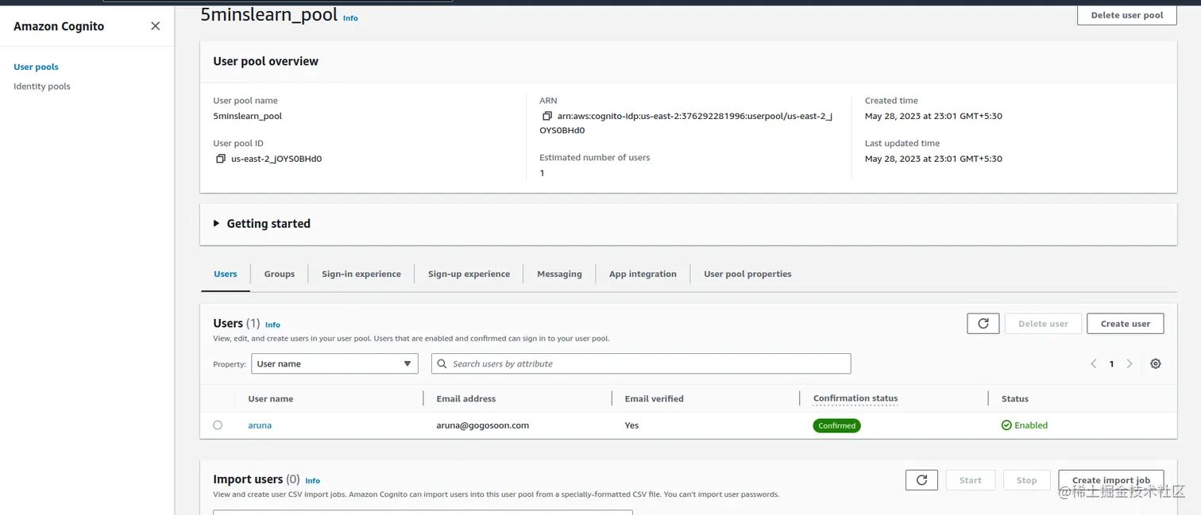Open Info link beside Users heading

(272, 325)
